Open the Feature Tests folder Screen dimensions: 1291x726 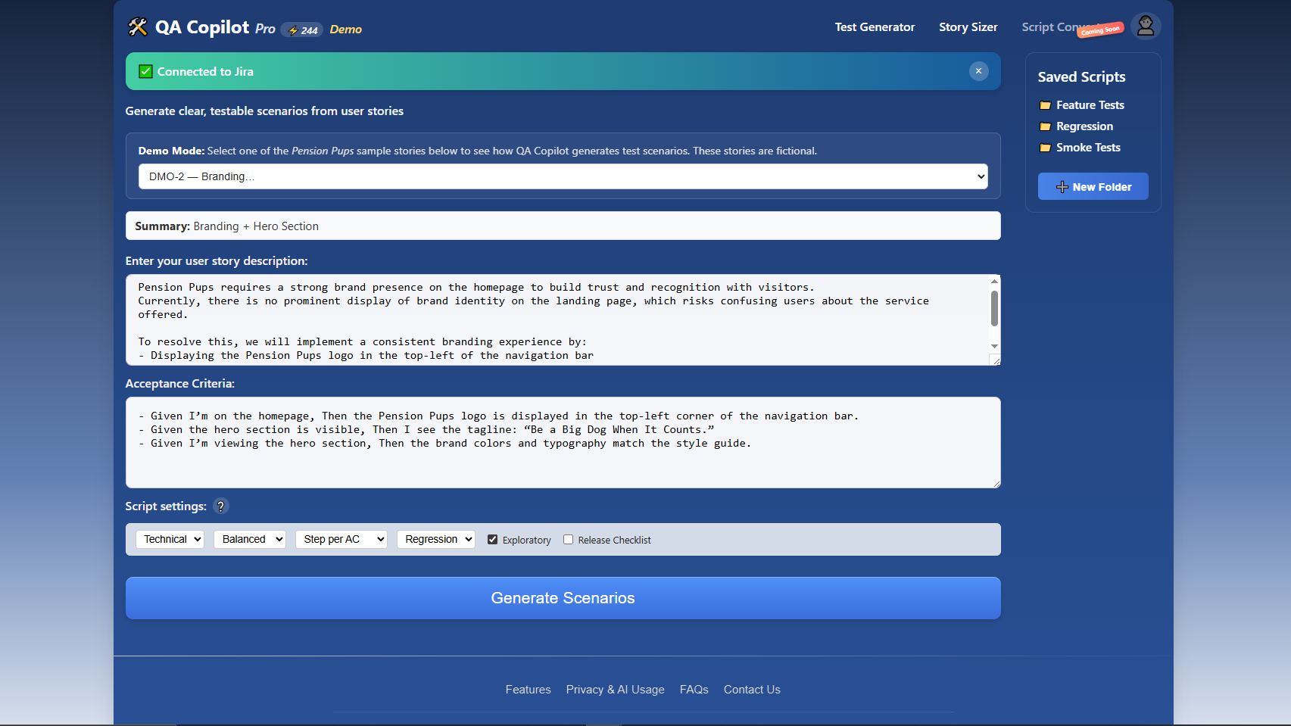(x=1089, y=105)
